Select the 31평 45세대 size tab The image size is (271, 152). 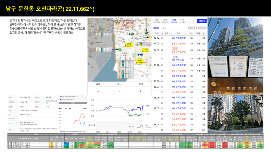pyautogui.click(x=182, y=21)
